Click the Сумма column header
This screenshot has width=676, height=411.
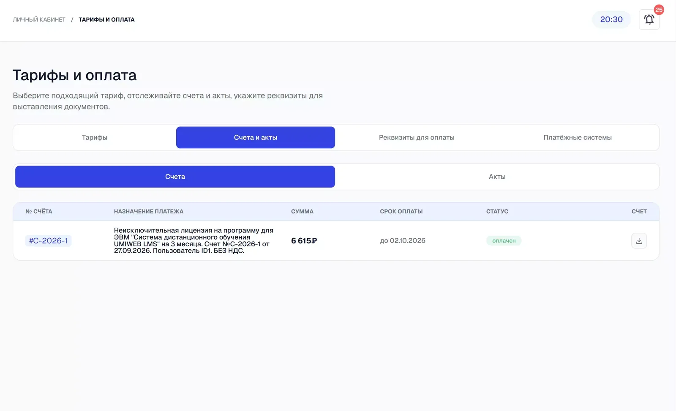tap(302, 211)
